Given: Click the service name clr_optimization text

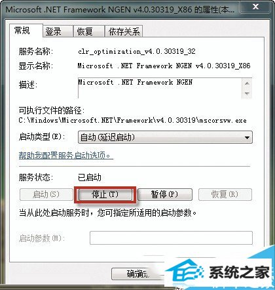Looking at the screenshot, I should coord(137,52).
